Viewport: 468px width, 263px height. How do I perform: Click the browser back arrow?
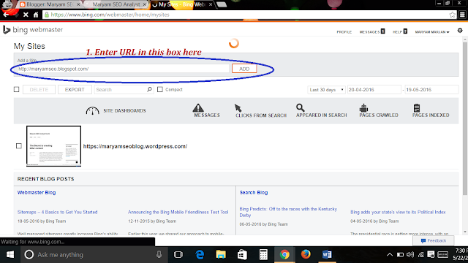pos(6,15)
